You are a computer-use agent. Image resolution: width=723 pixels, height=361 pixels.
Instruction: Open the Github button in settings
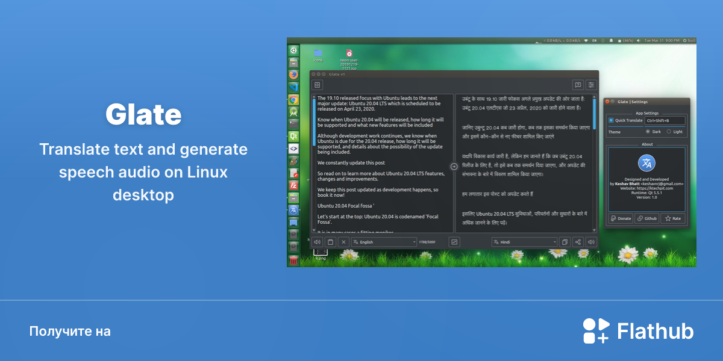647,218
